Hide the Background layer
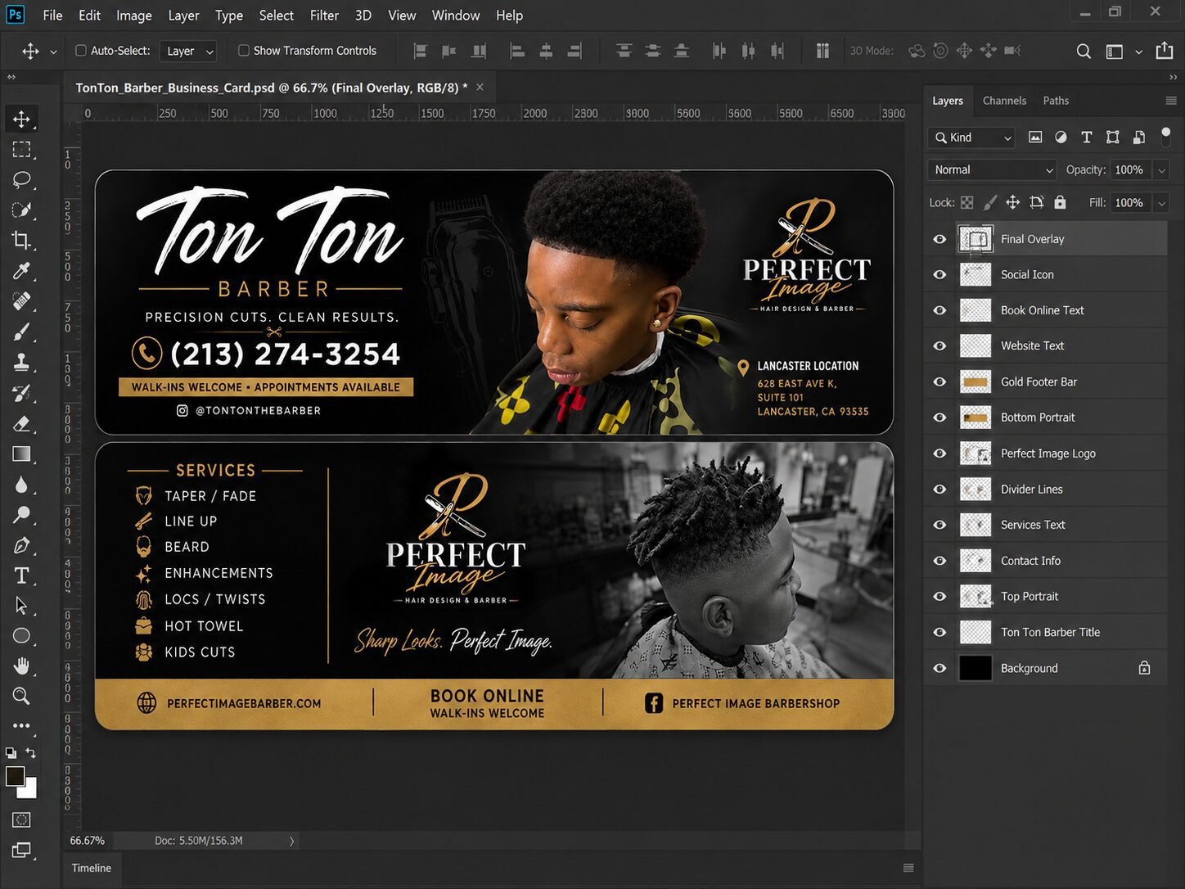This screenshot has height=889, width=1185. [x=939, y=668]
